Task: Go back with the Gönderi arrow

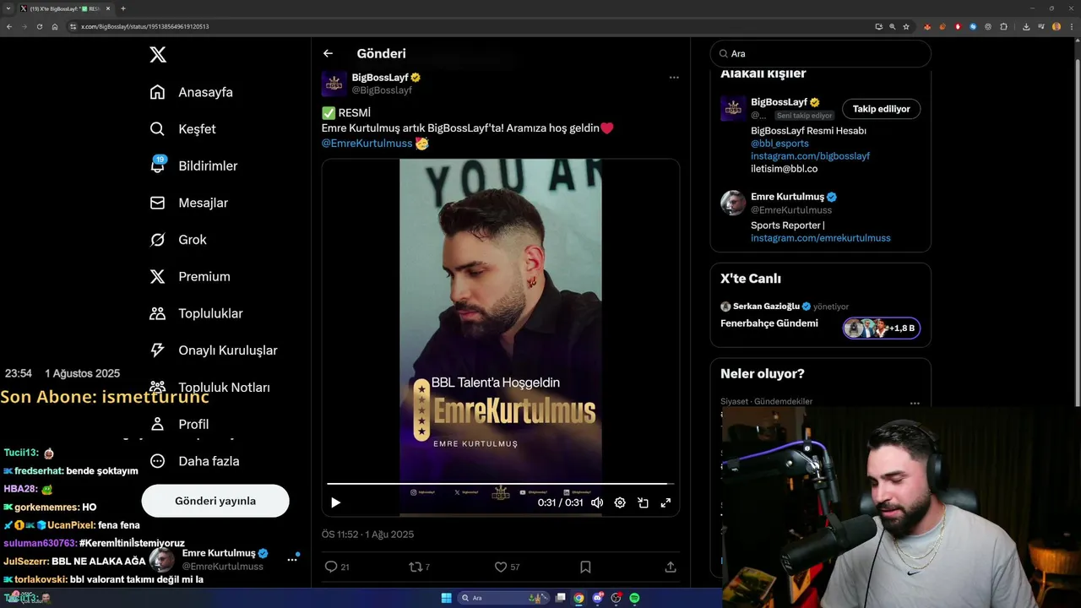Action: [x=328, y=53]
